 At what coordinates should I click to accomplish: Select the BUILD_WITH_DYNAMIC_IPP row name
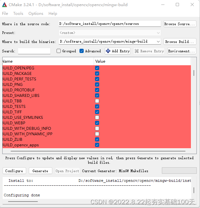tap(27, 134)
